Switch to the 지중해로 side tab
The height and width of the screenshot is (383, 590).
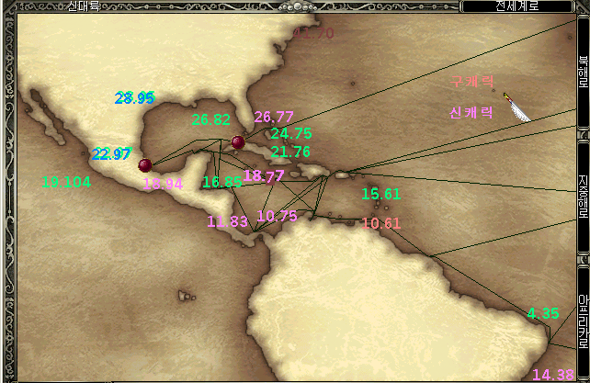pyautogui.click(x=584, y=197)
